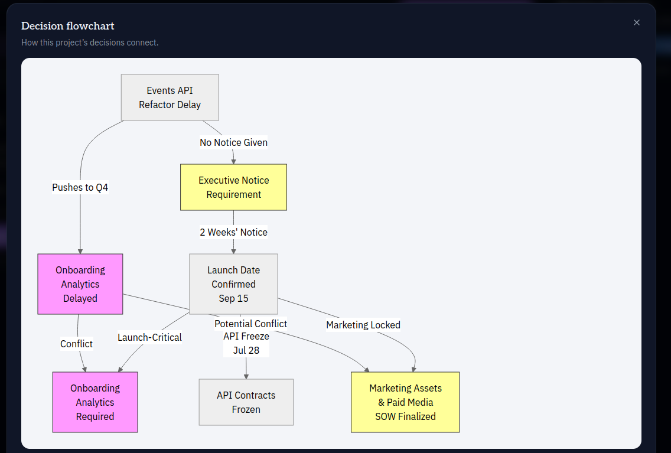Select the Marketing Assets & Paid Media node
This screenshot has width=671, height=453.
[x=405, y=402]
